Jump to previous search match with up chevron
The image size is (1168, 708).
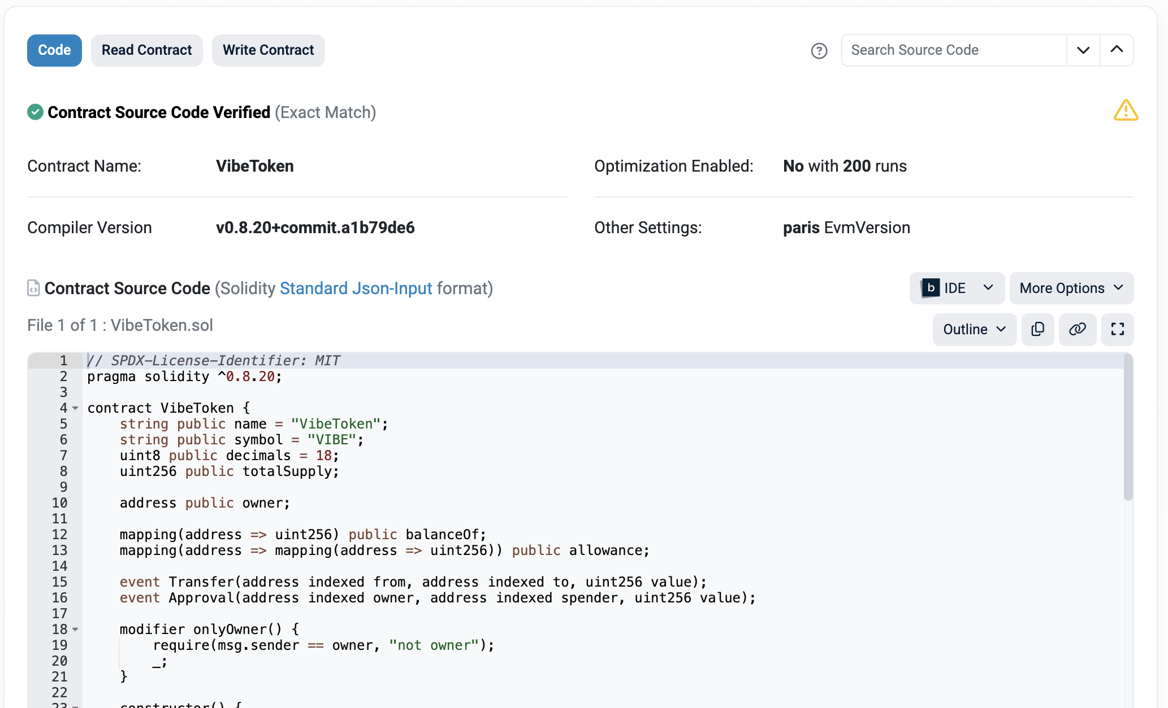(x=1117, y=50)
